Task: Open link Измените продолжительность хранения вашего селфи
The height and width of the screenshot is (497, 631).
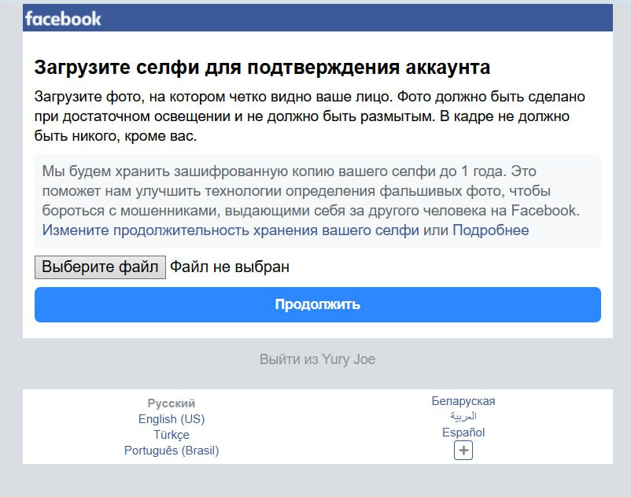Action: [231, 230]
